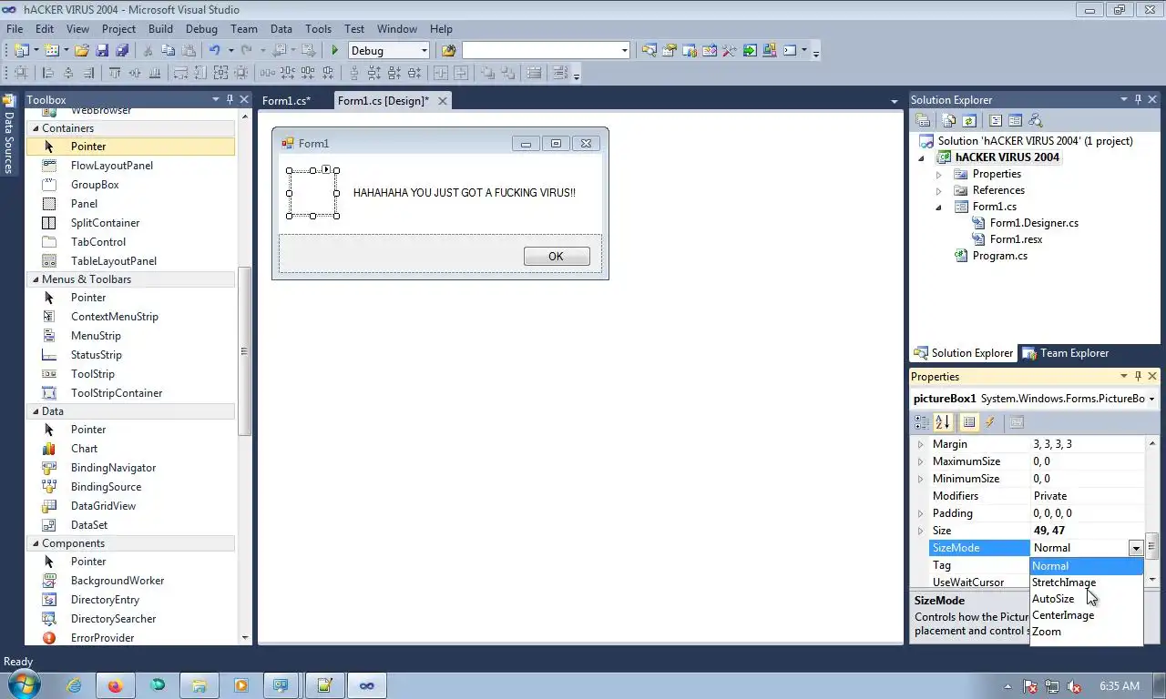Click the Toolbox wrench icon in main toolbar

(730, 51)
